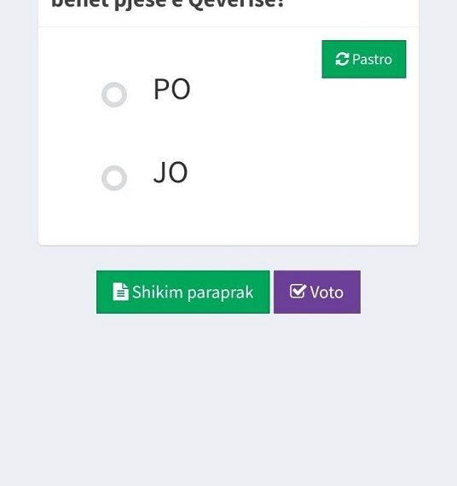Click the word Pastro in the green button
Image resolution: width=457 pixels, height=486 pixels.
tap(372, 60)
